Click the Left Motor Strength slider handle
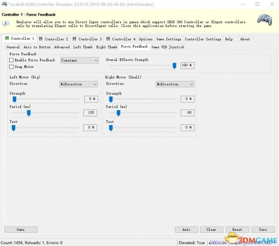 click(x=14, y=99)
